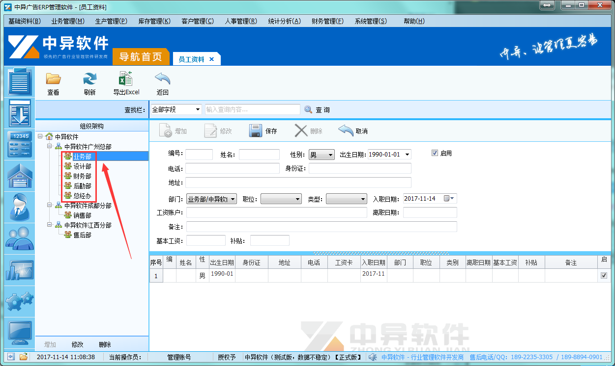Click the 返回 back arrow icon
The image size is (615, 366).
[x=162, y=78]
